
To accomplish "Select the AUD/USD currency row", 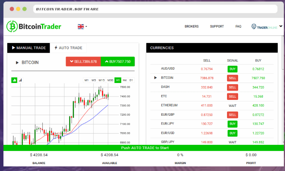I will click(x=212, y=69).
